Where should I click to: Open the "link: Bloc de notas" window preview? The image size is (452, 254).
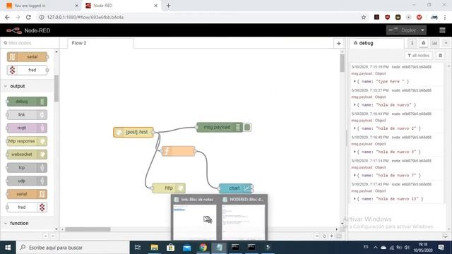pos(195,218)
